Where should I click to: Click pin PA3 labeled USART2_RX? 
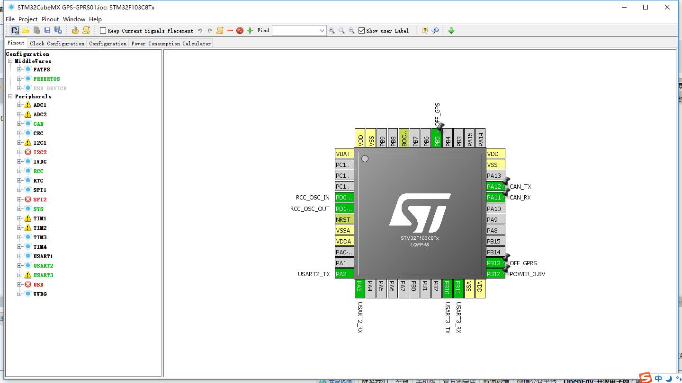click(360, 288)
